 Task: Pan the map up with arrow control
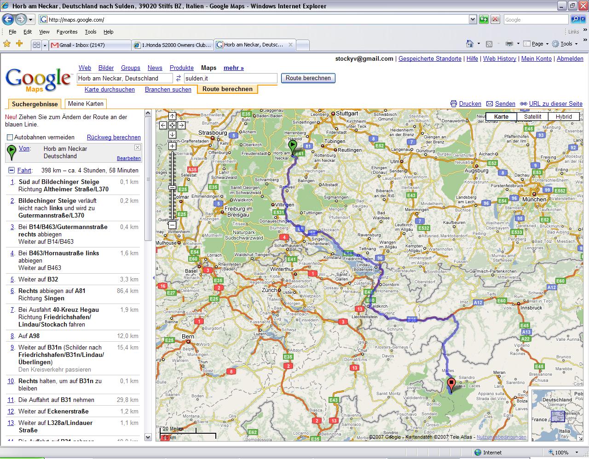tap(172, 116)
